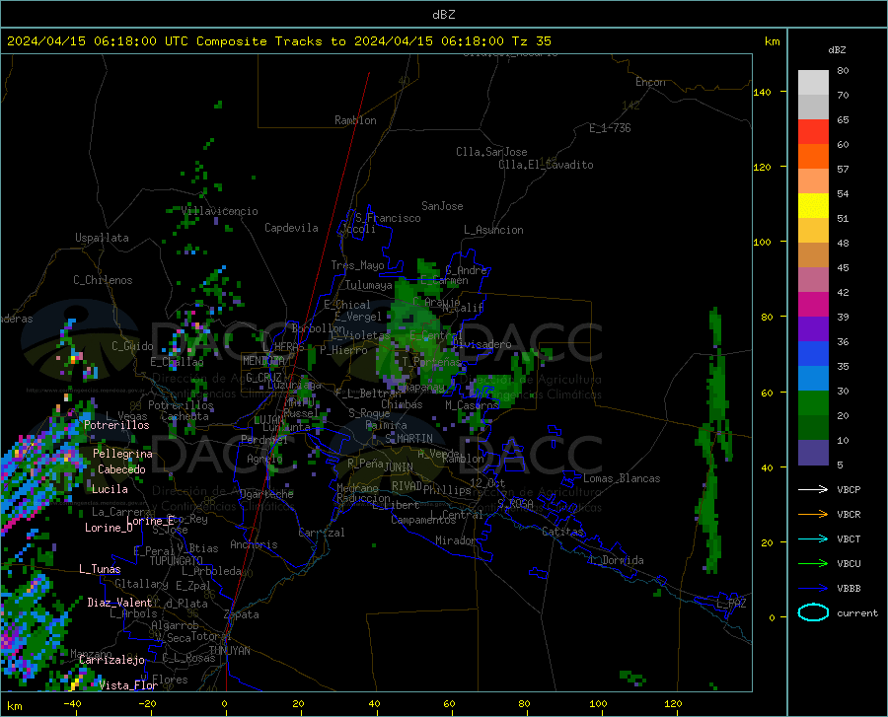Click the E_1-736 map label
Image resolution: width=888 pixels, height=717 pixels.
point(610,128)
